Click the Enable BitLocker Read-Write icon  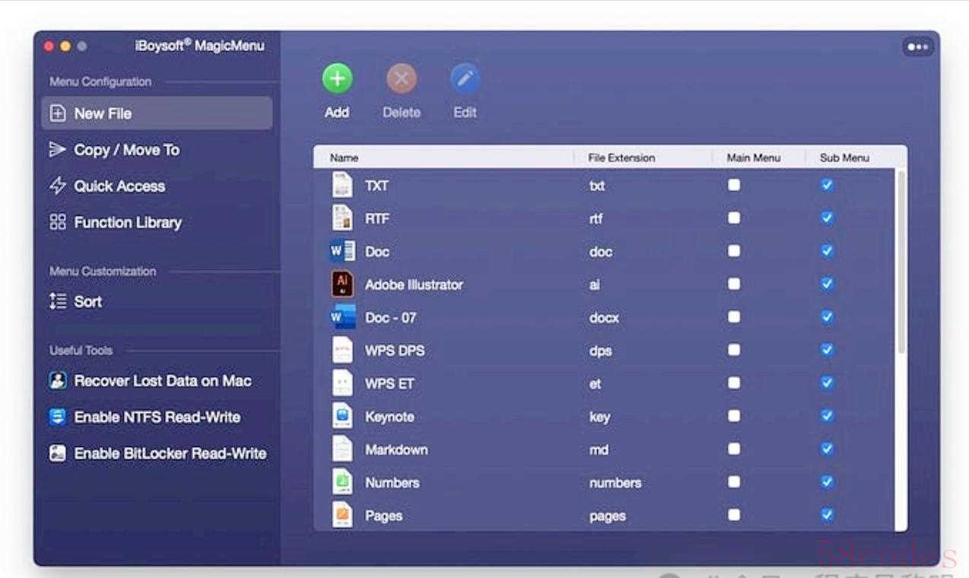click(58, 453)
